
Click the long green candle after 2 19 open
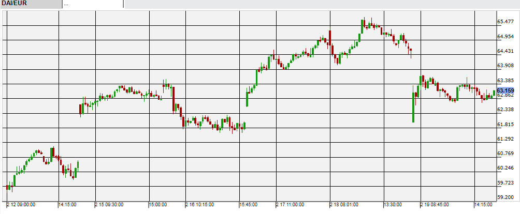point(413,108)
